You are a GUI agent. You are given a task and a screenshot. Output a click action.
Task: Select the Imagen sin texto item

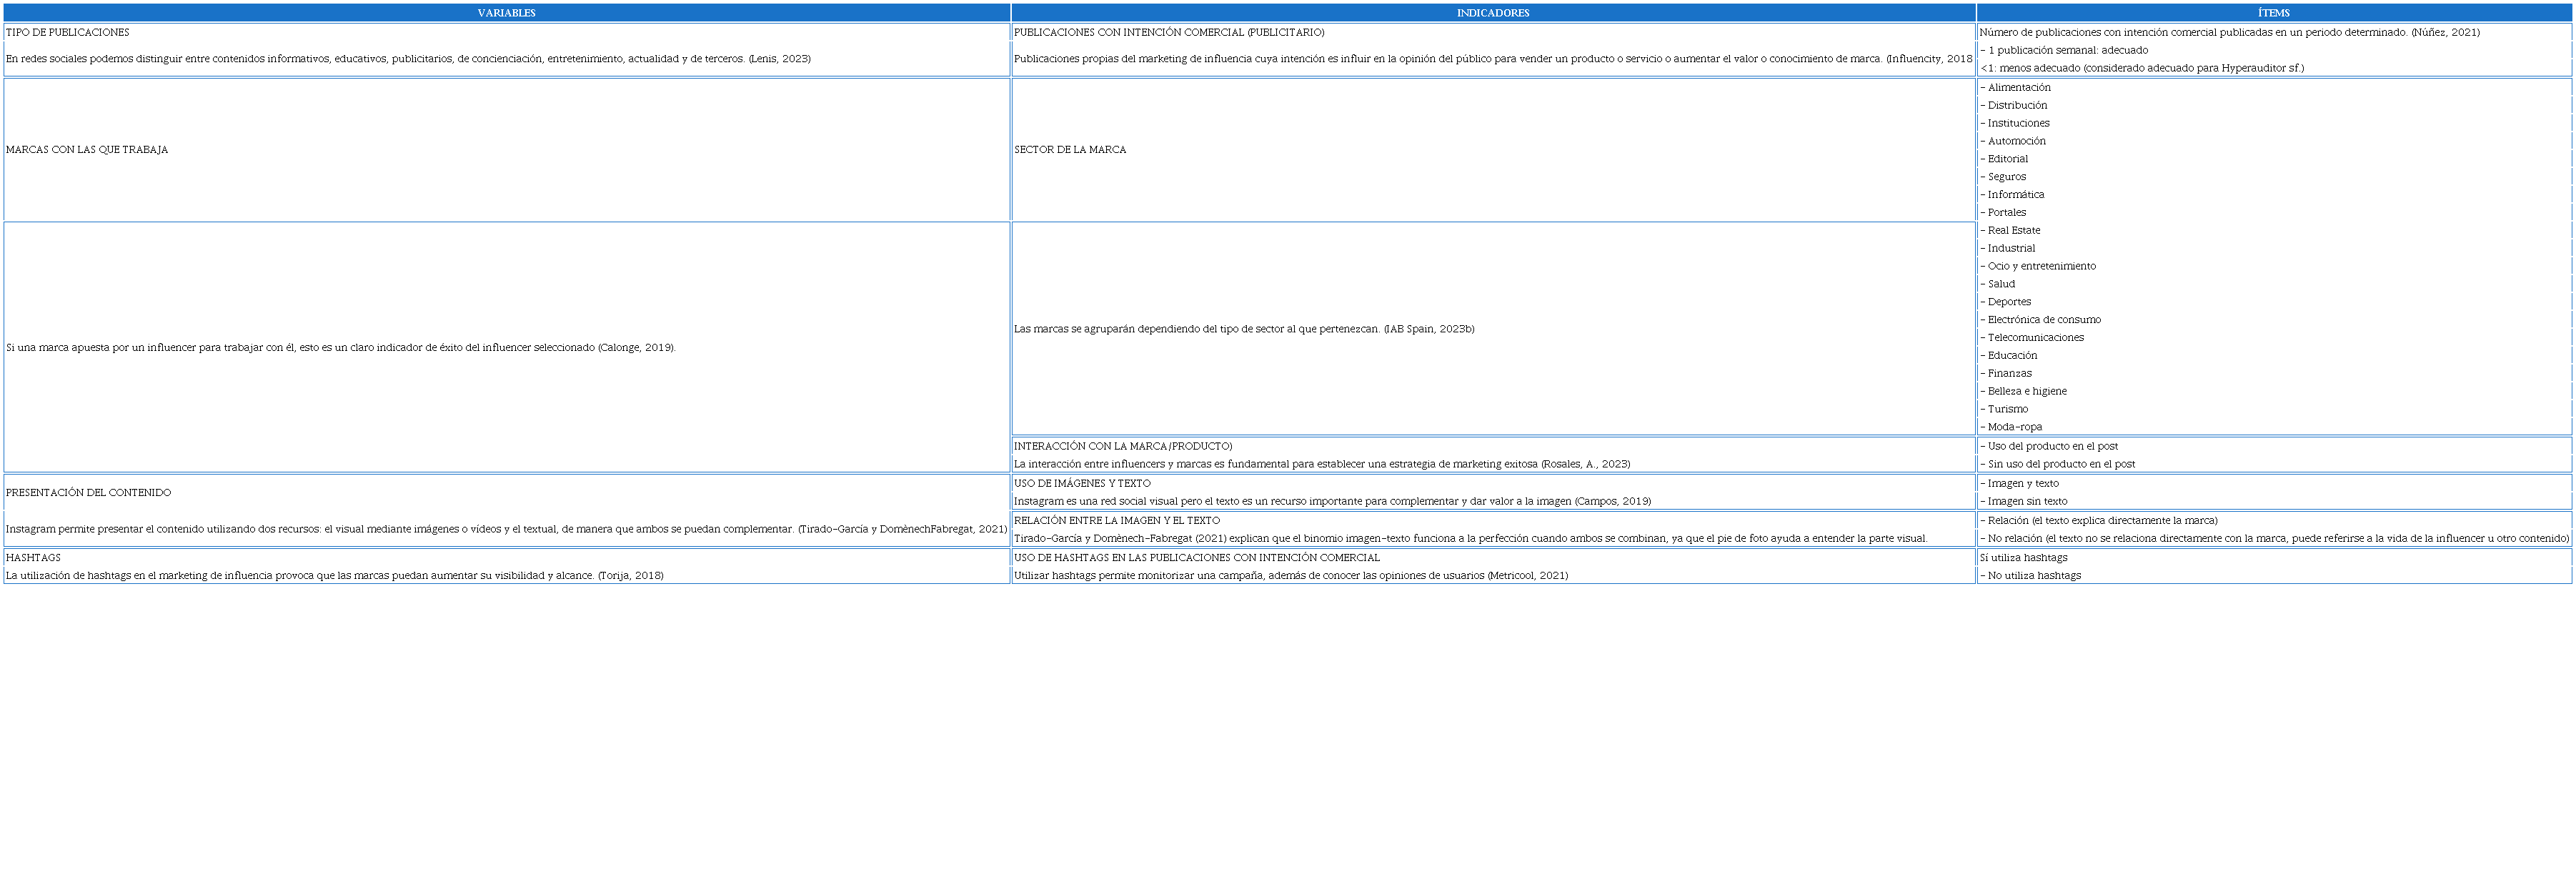(2026, 502)
